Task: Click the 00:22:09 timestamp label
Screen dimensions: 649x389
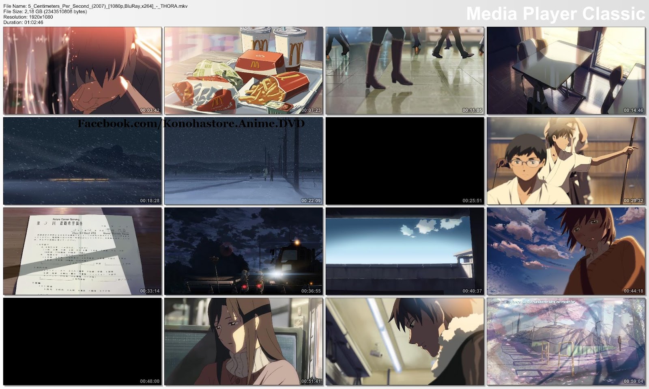Action: 311,201
